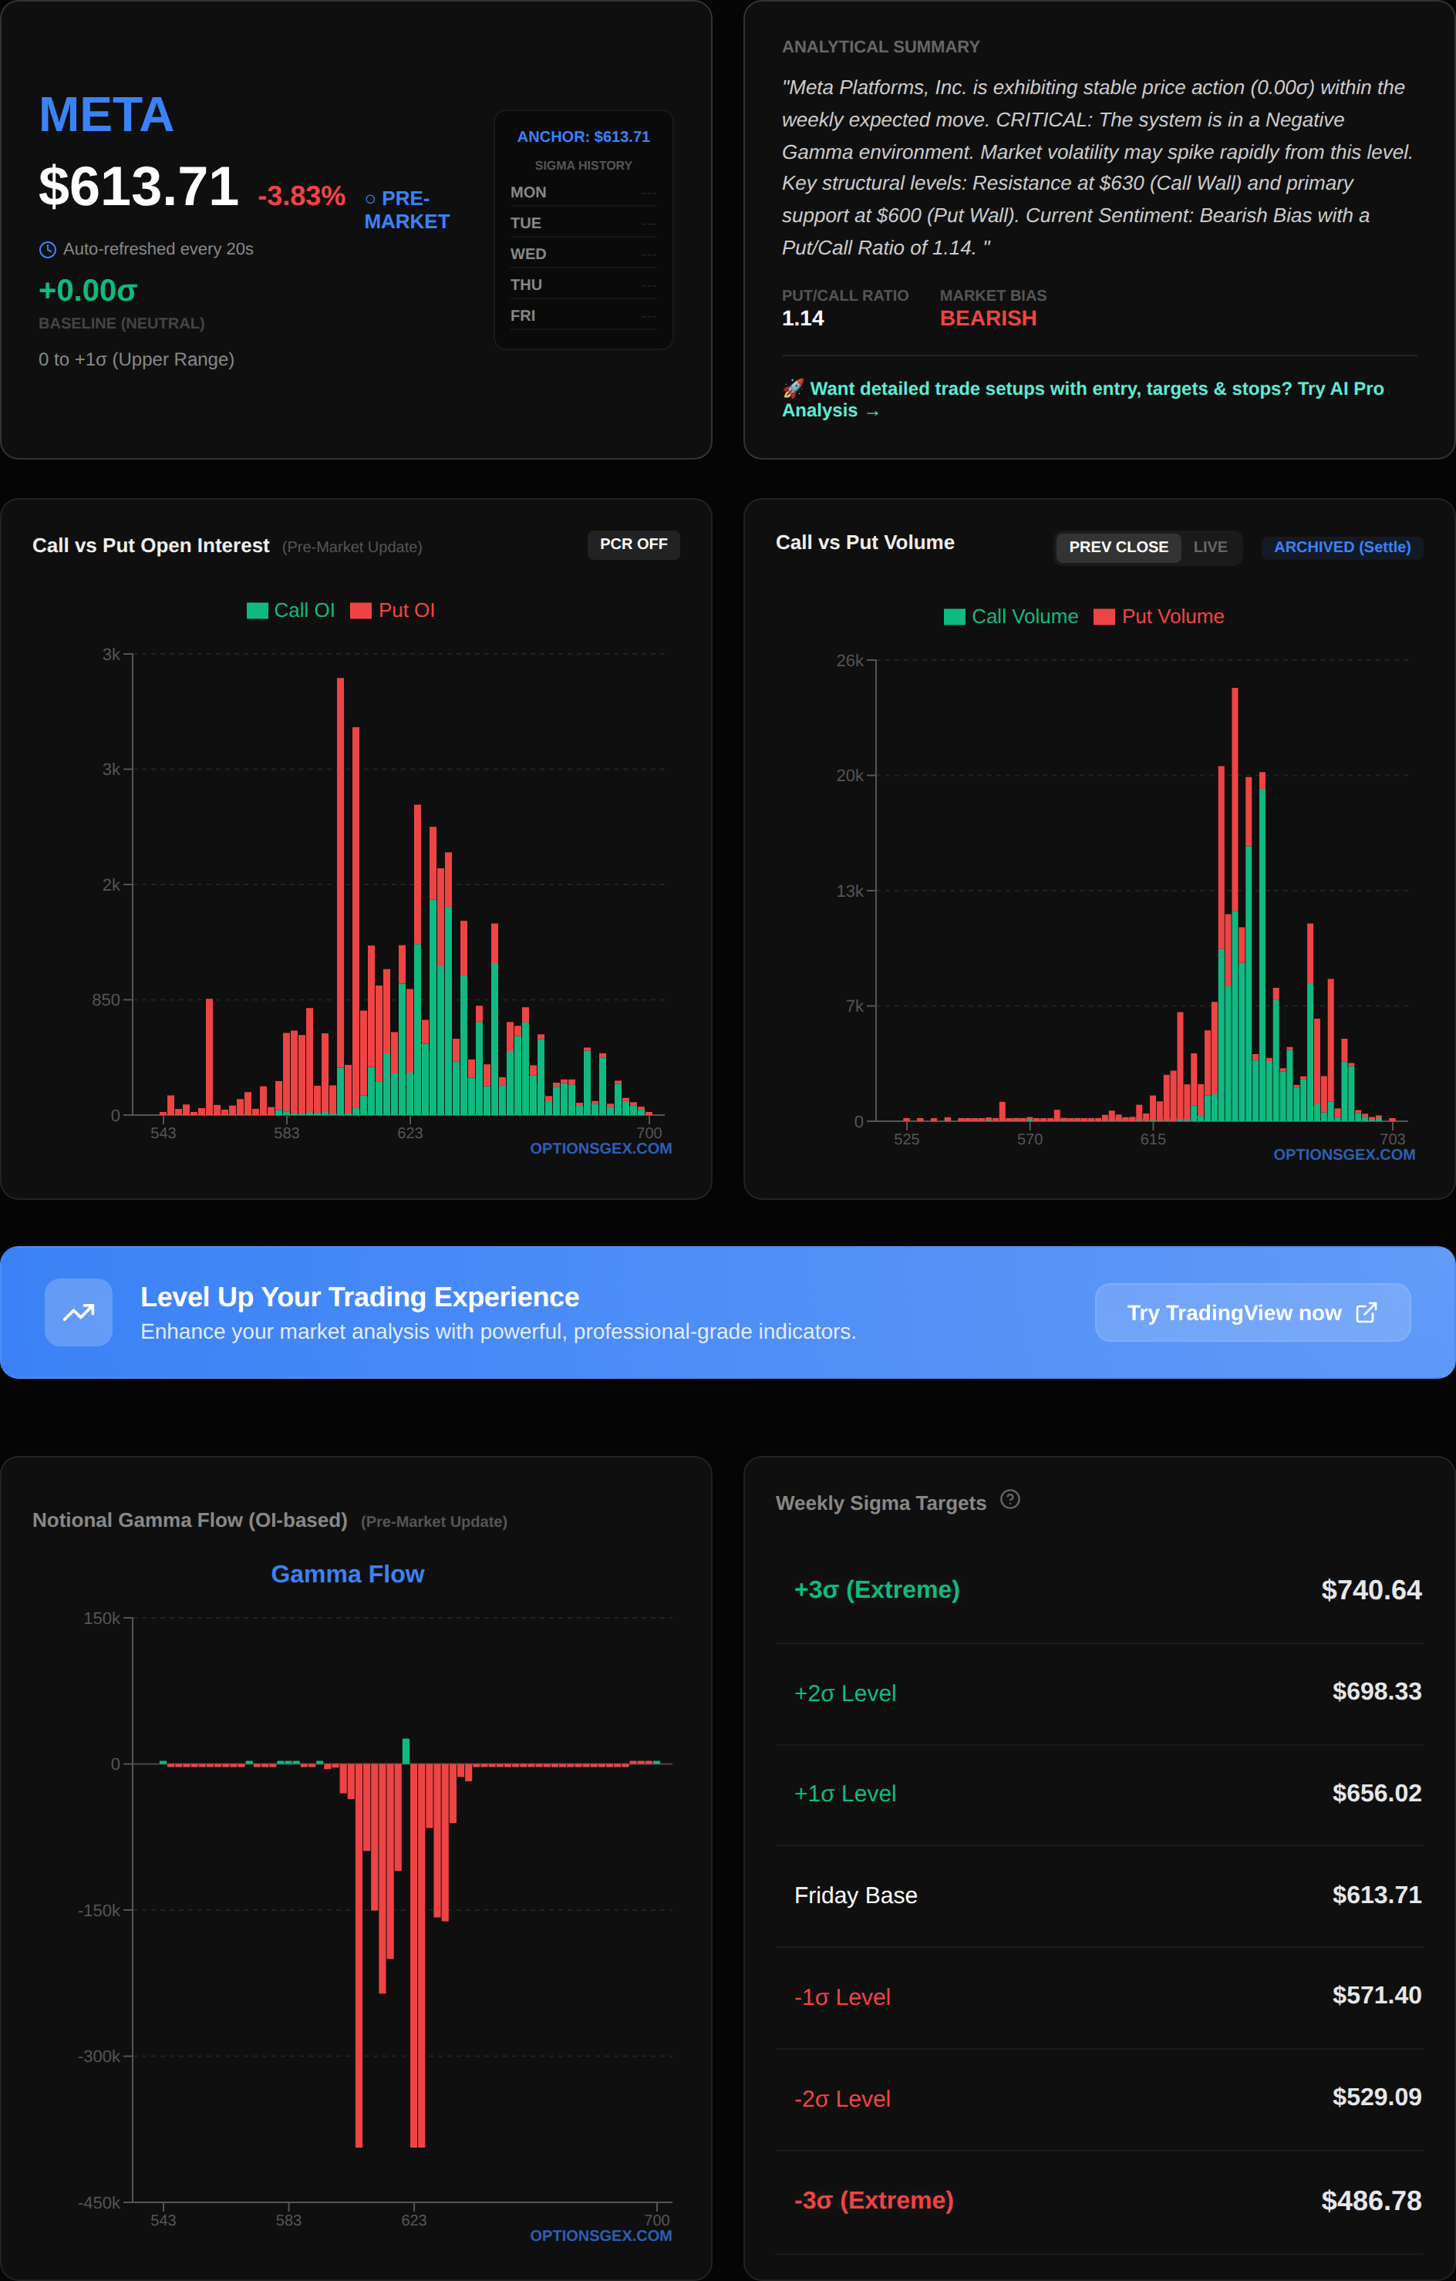Image resolution: width=1456 pixels, height=2281 pixels.
Task: Click the auto-refresh clock icon
Action: [x=47, y=250]
